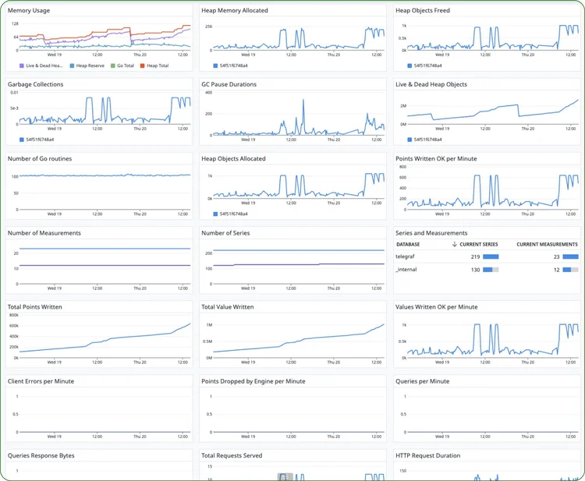The width and height of the screenshot is (585, 481).
Task: Click the GC Pause Durations panel title
Action: coord(229,84)
